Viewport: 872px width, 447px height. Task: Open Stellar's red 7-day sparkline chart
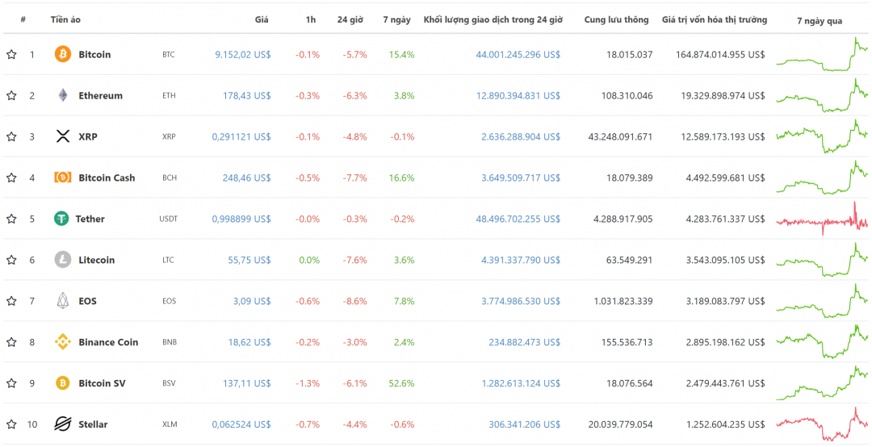coord(822,424)
